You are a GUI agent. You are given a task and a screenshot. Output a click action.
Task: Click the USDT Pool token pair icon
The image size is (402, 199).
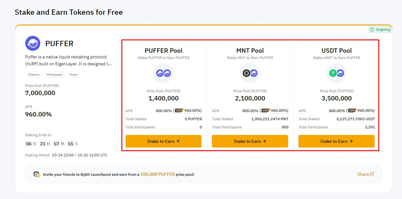(x=337, y=73)
